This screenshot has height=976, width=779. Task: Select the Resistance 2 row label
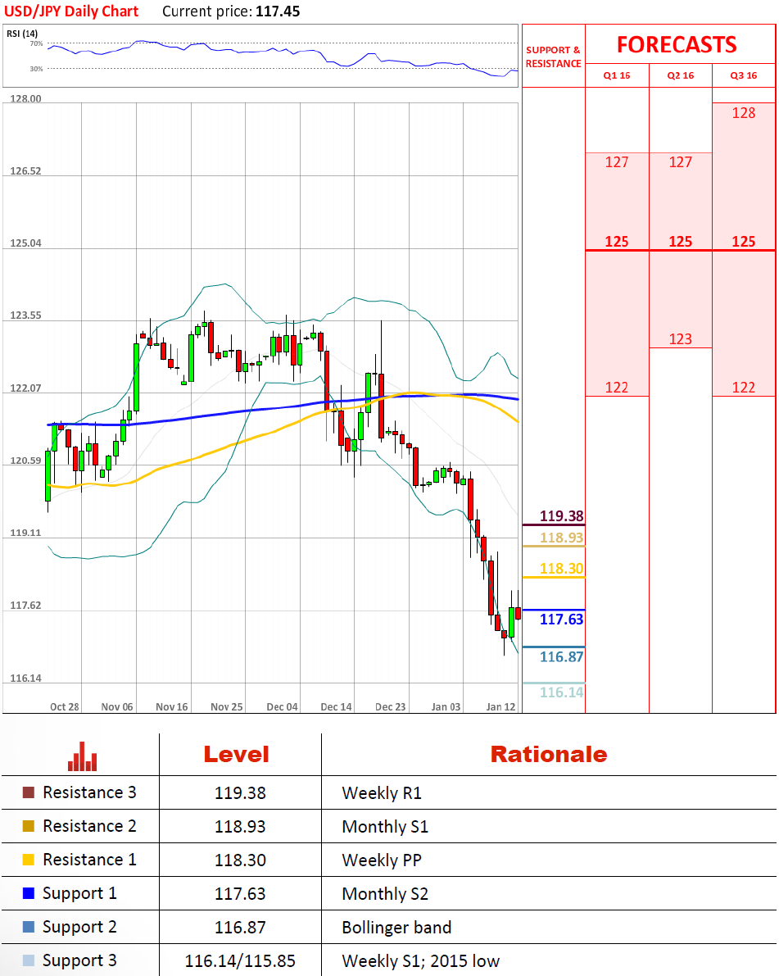click(89, 826)
